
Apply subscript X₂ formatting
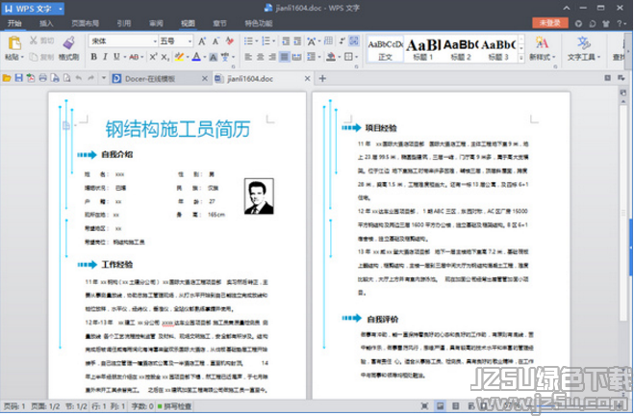165,57
